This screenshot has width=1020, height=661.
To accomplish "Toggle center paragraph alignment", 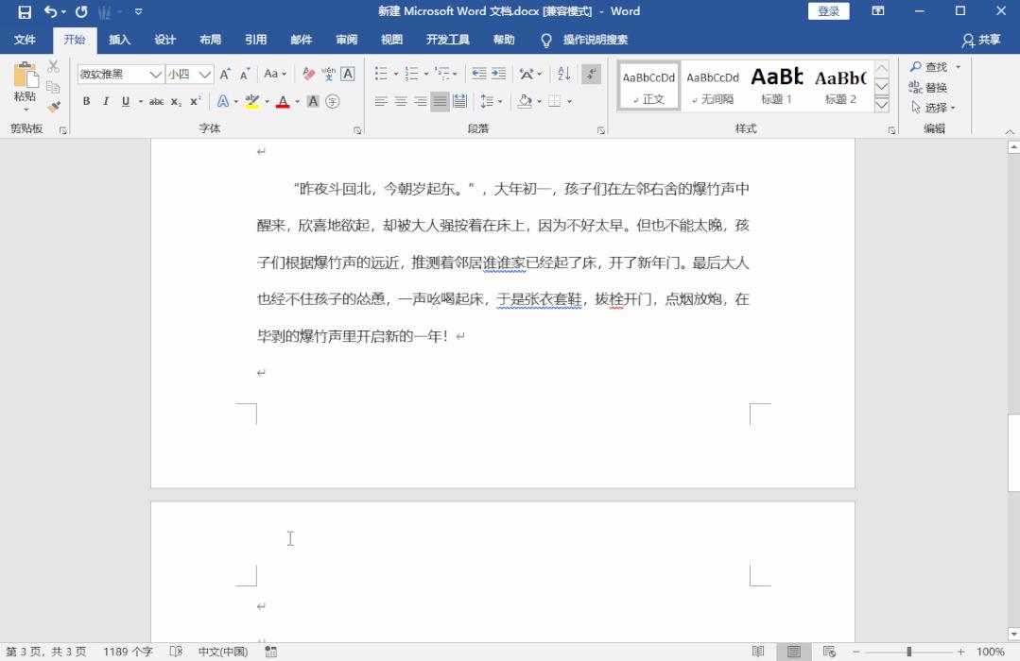I will [x=400, y=102].
